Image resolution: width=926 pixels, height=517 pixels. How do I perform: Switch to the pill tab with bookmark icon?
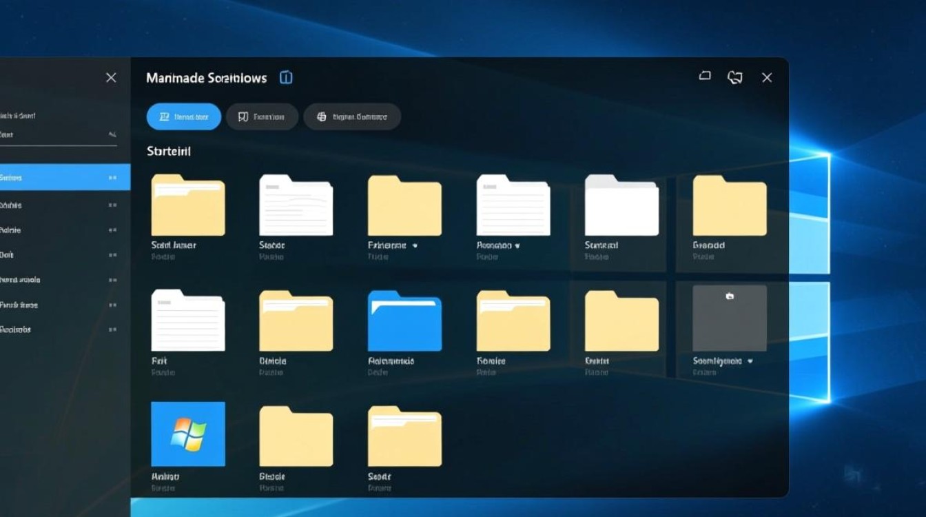tap(262, 117)
